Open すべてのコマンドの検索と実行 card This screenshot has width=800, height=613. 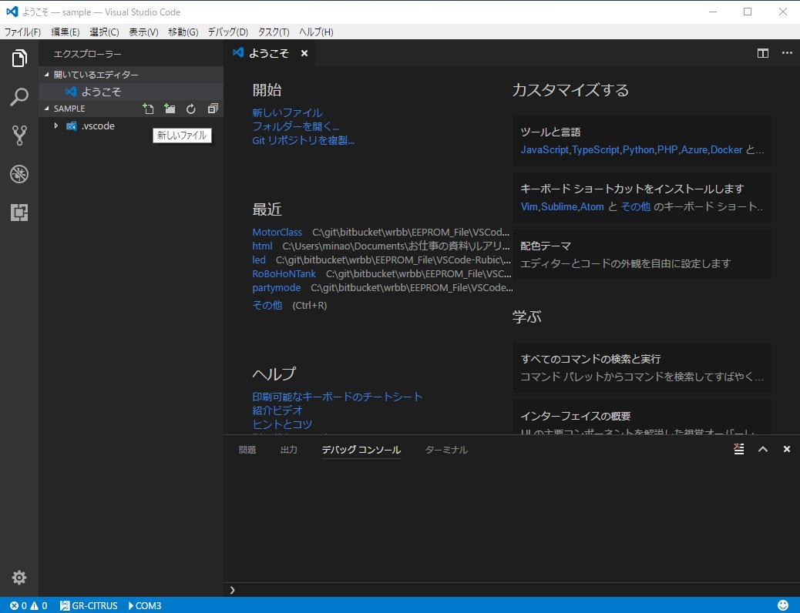point(642,367)
